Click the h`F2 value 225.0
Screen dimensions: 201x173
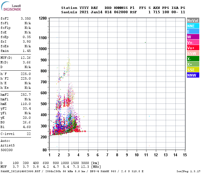click(26, 78)
